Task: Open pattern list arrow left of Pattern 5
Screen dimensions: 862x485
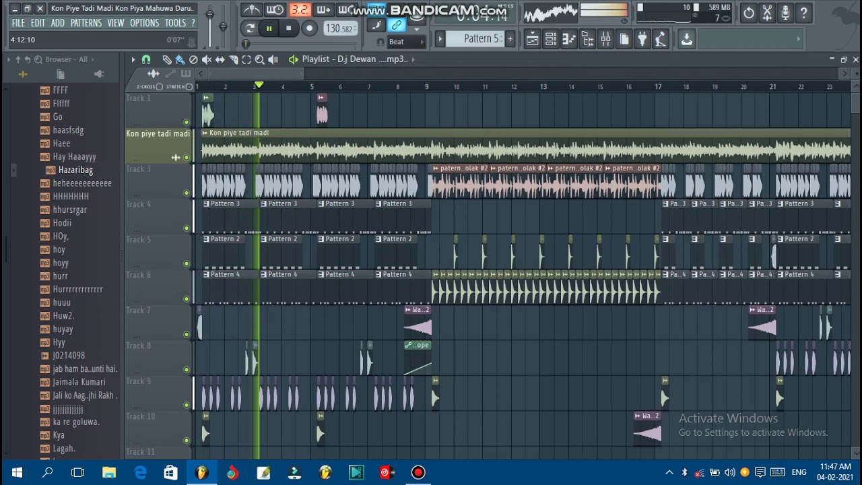Action: click(440, 39)
